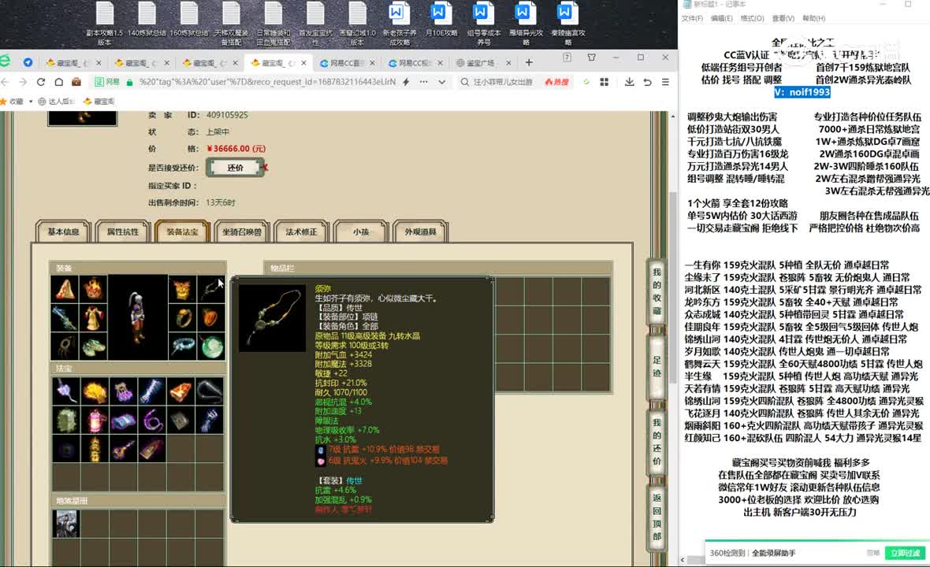
Task: Open the browser hamburger menu icon
Action: tap(665, 82)
